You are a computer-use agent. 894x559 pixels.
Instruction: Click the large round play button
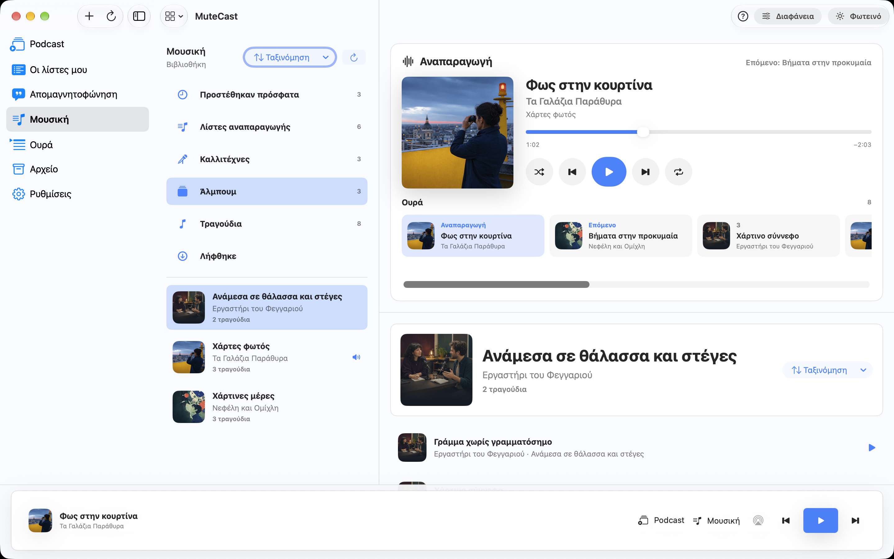point(609,172)
